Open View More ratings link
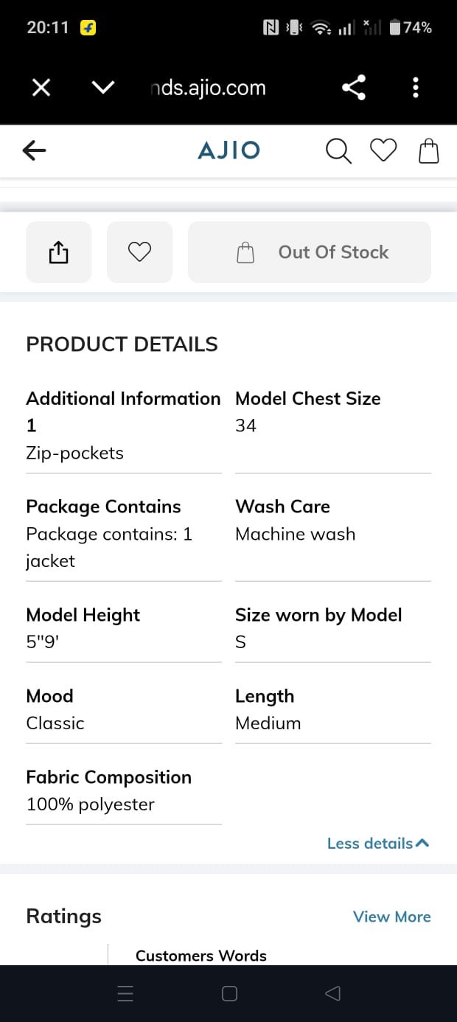 click(392, 917)
